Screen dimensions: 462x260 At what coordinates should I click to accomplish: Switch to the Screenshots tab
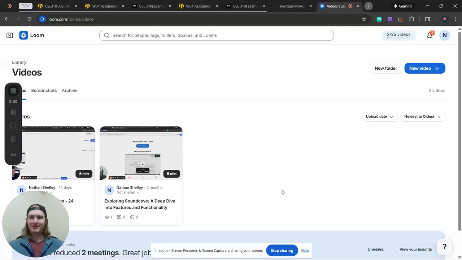pos(44,91)
